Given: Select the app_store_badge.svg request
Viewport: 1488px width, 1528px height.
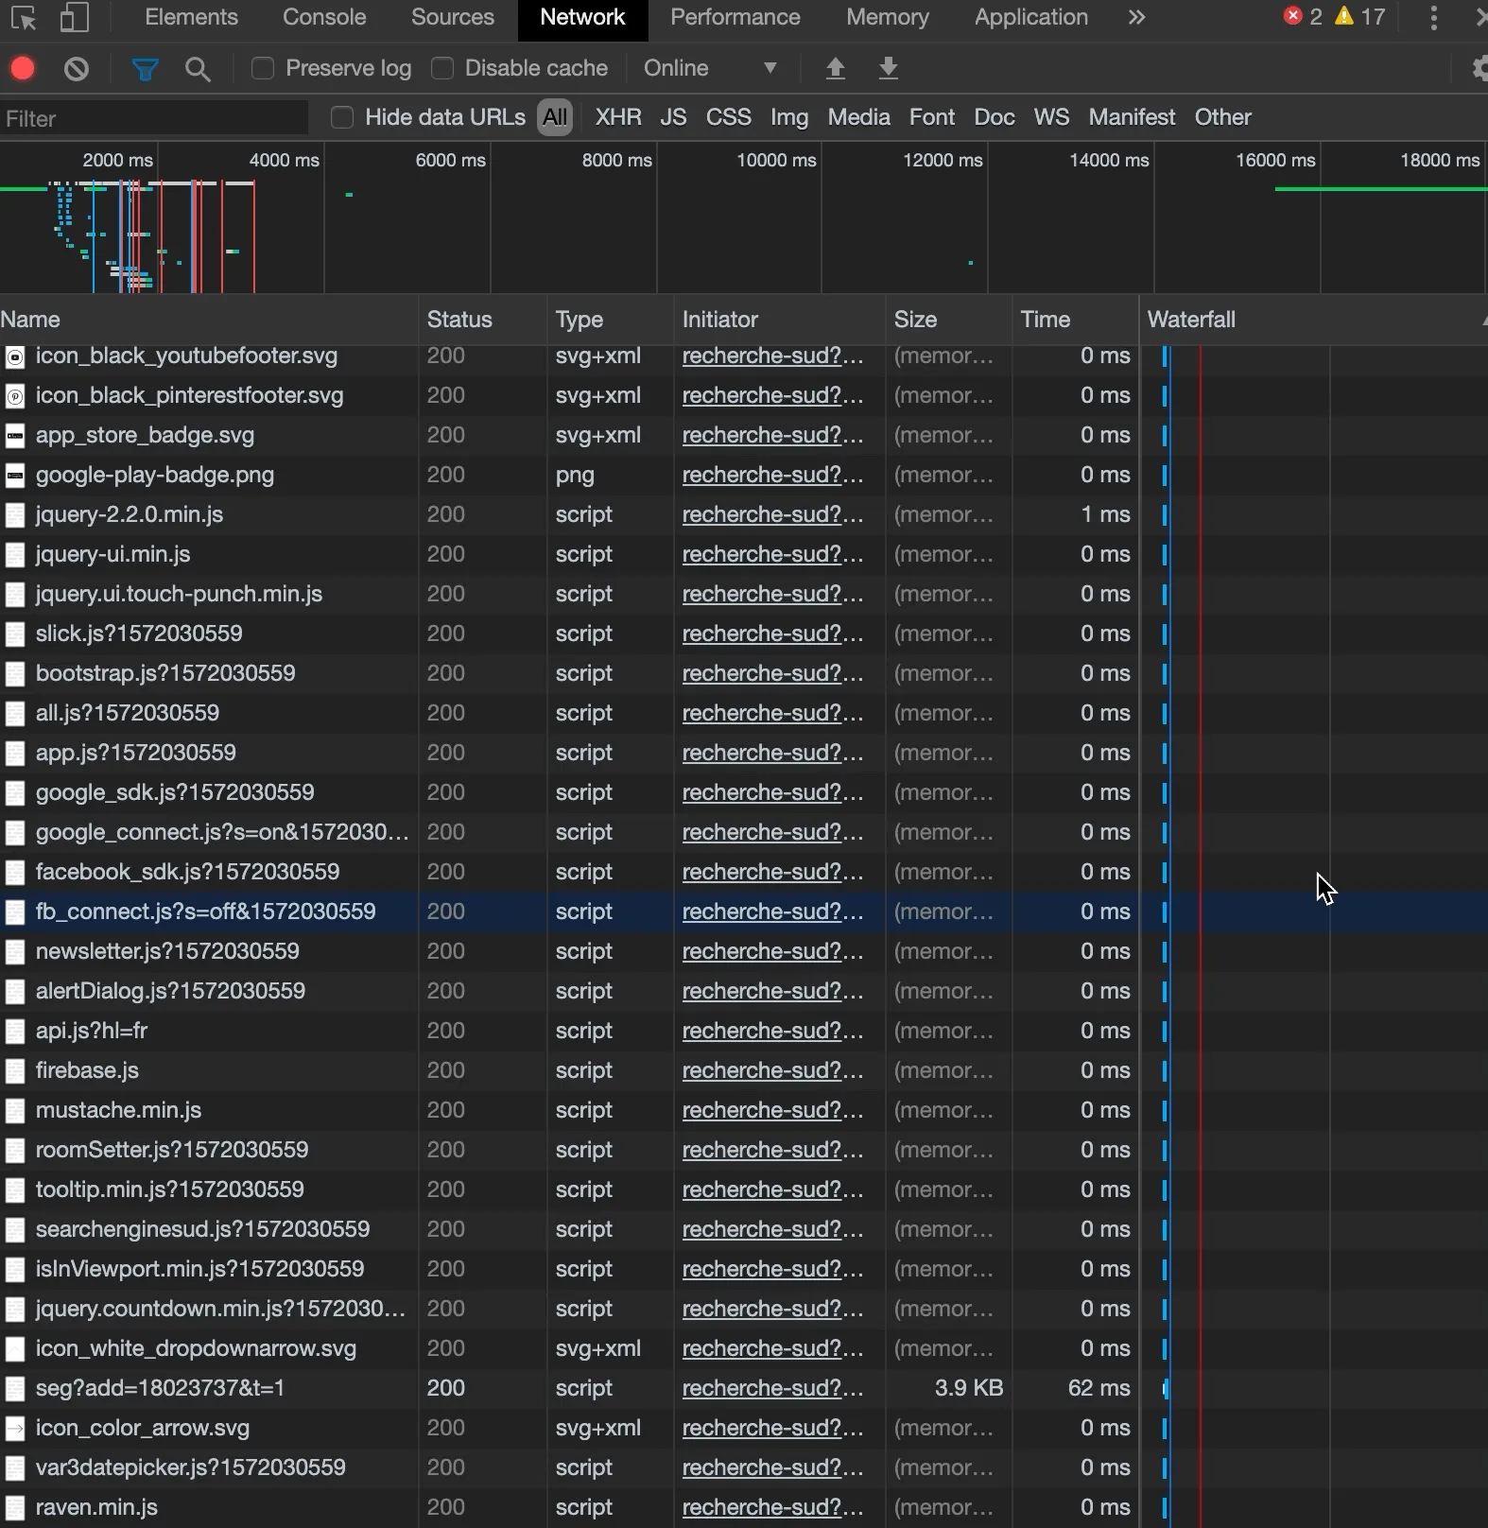Looking at the screenshot, I should [x=744, y=435].
